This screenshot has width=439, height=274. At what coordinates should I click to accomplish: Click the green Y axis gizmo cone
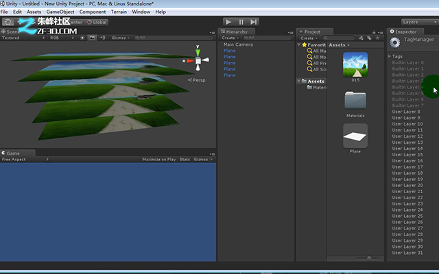[198, 52]
